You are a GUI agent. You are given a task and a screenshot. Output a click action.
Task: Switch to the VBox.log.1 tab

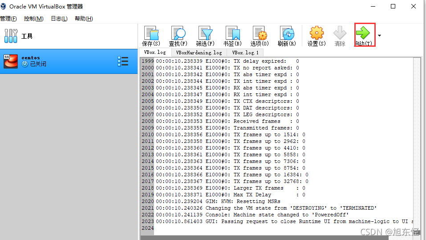click(245, 53)
